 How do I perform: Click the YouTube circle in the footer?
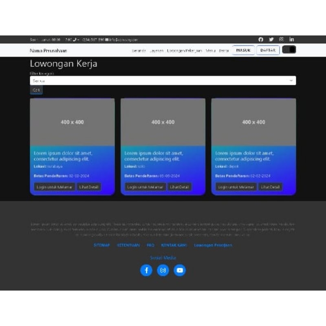tap(179, 270)
